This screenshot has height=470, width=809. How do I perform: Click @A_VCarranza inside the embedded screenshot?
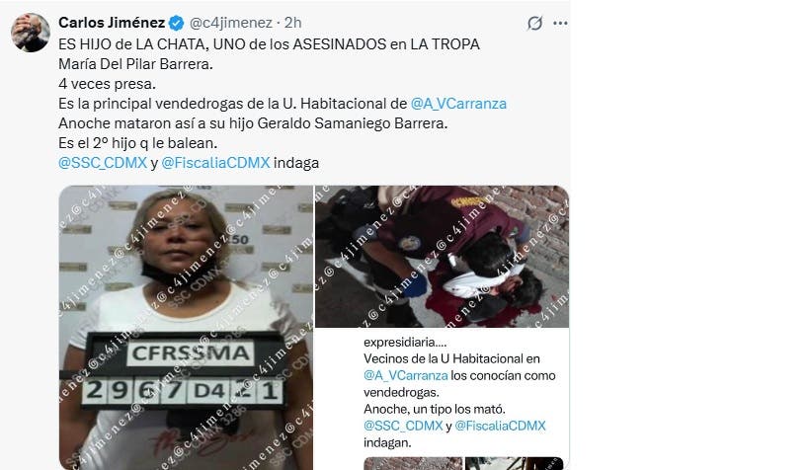point(406,375)
